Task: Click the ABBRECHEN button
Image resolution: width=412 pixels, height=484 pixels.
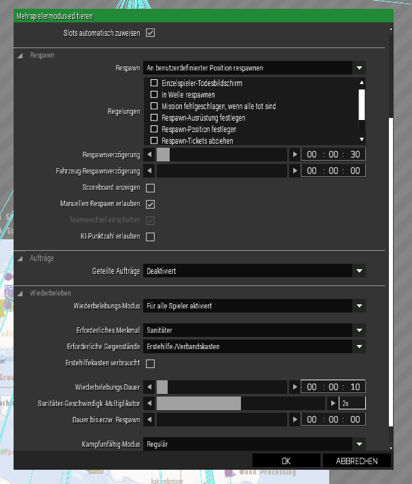Action: (x=356, y=461)
